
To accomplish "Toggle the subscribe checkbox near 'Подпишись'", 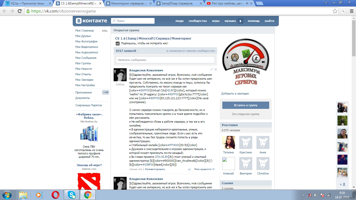I will point(118,43).
